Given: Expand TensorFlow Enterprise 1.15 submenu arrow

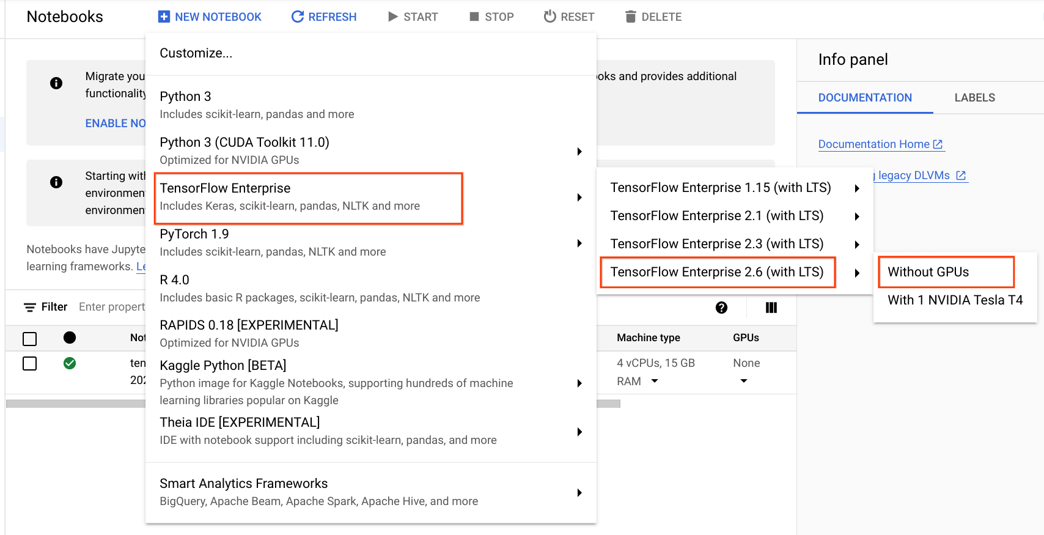Looking at the screenshot, I should coord(857,188).
